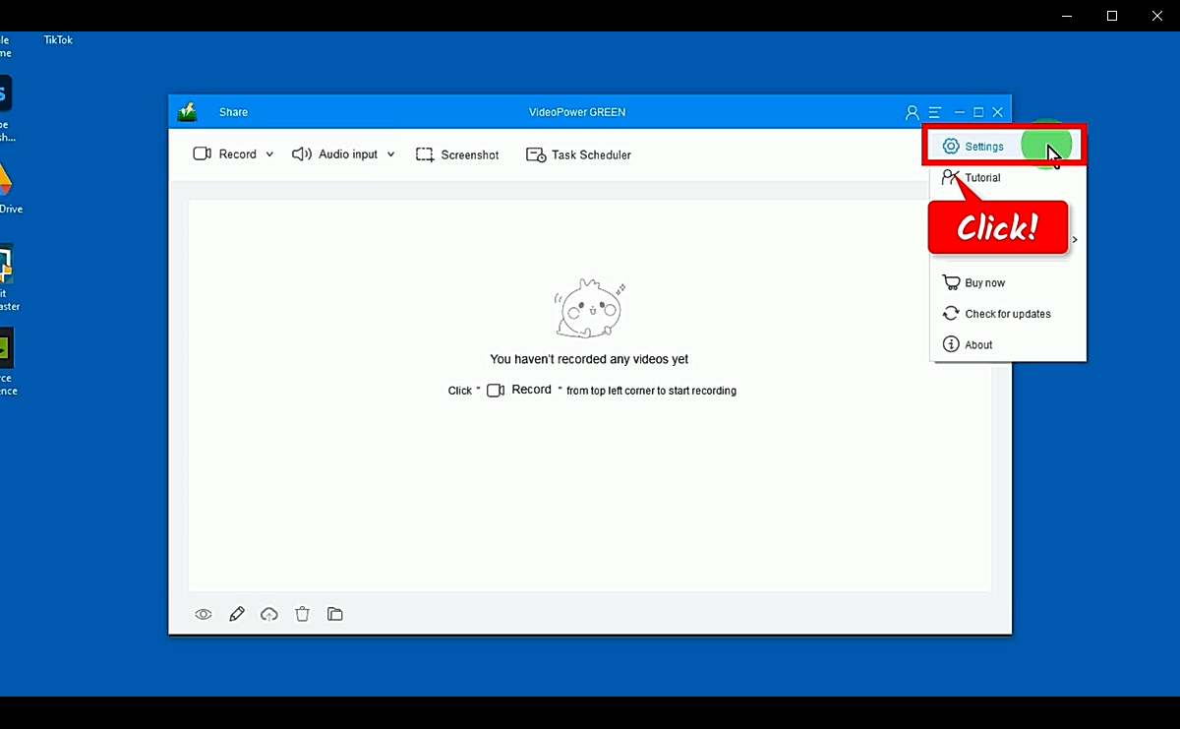The image size is (1180, 729).
Task: Click the cloud upload icon
Action: [x=268, y=613]
